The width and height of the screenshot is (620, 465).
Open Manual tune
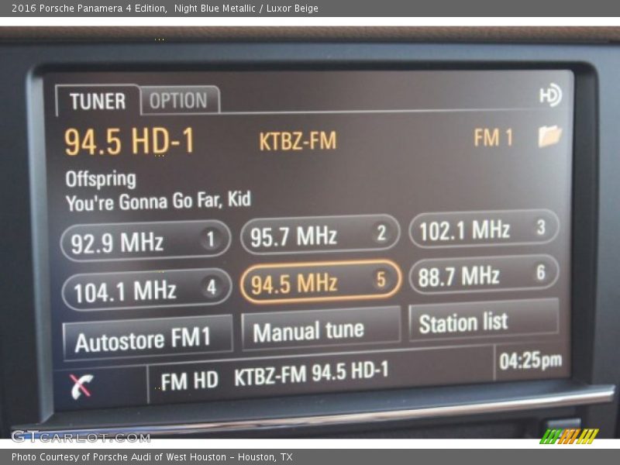coord(321,329)
